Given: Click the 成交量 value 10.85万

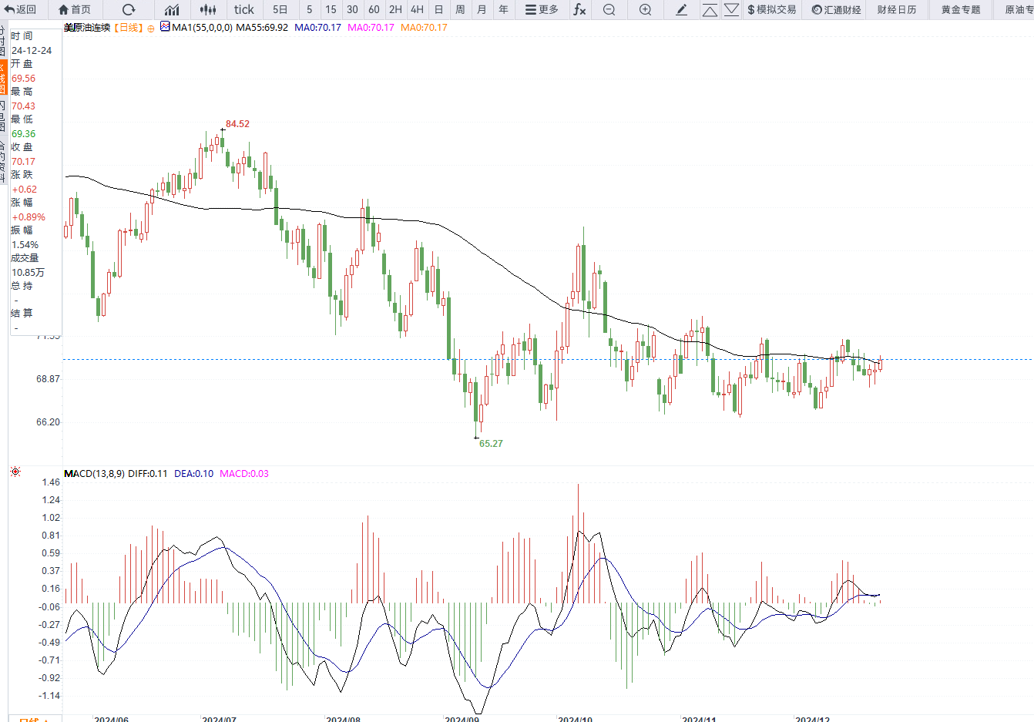Looking at the screenshot, I should tap(28, 272).
